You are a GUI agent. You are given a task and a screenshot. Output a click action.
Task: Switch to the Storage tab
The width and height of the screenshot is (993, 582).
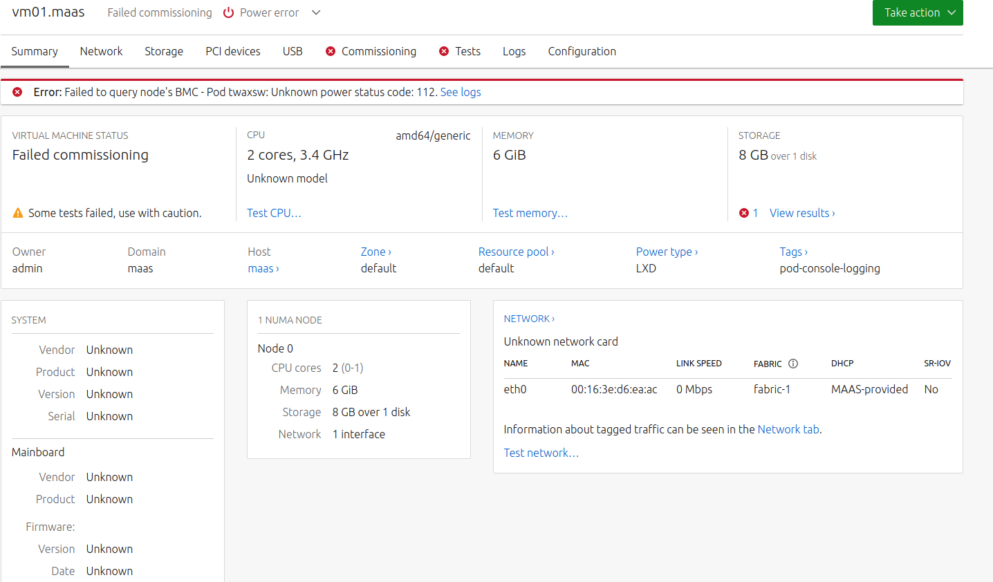pyautogui.click(x=164, y=51)
